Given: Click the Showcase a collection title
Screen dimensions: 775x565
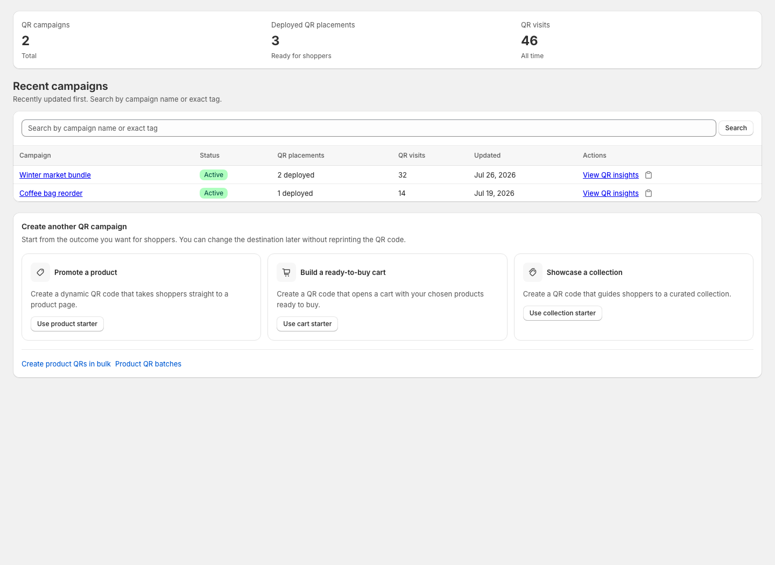Looking at the screenshot, I should [584, 272].
